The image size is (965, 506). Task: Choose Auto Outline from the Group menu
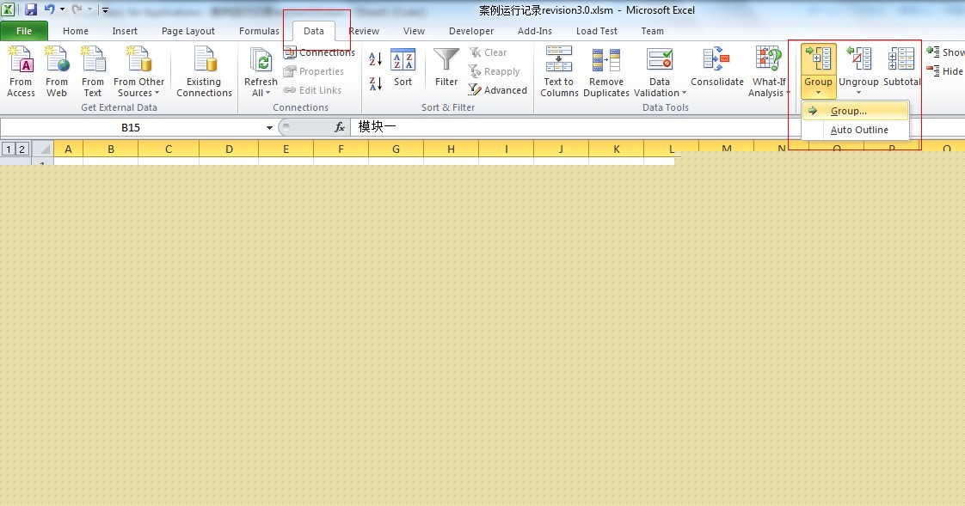pos(856,130)
